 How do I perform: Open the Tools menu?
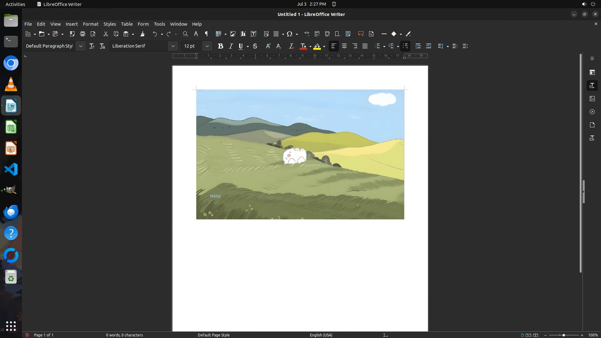(x=159, y=24)
